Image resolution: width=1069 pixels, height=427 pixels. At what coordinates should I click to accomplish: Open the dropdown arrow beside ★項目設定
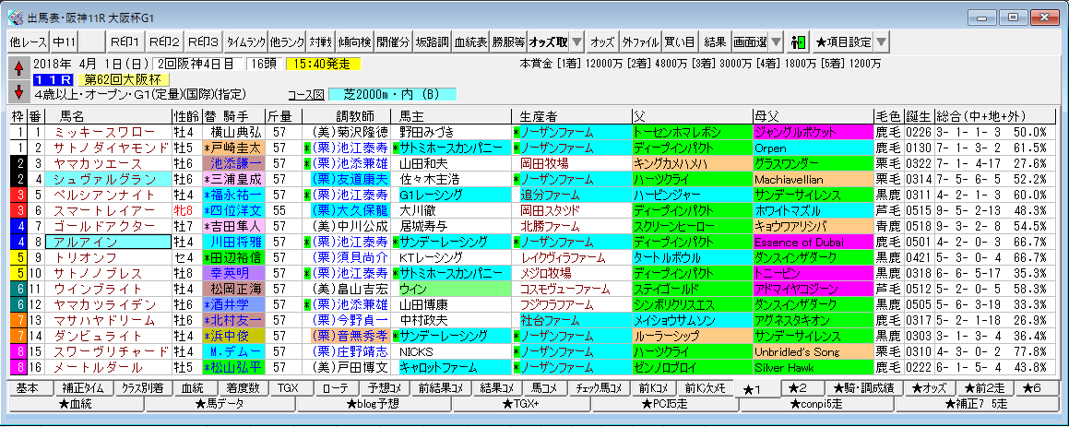[882, 42]
